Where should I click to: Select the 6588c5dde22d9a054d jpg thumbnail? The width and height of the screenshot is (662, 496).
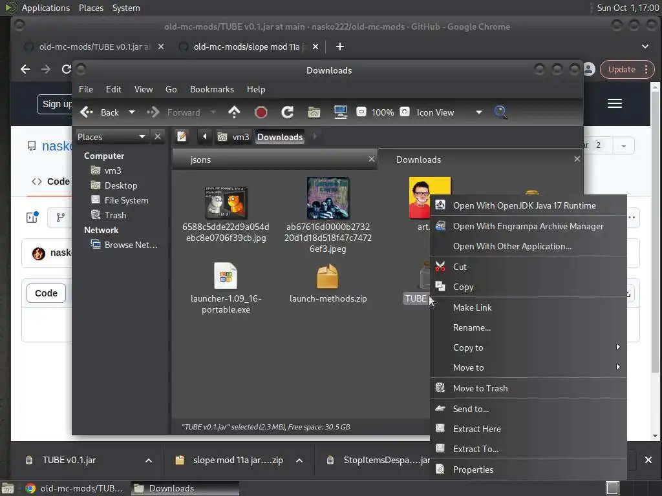tap(226, 202)
